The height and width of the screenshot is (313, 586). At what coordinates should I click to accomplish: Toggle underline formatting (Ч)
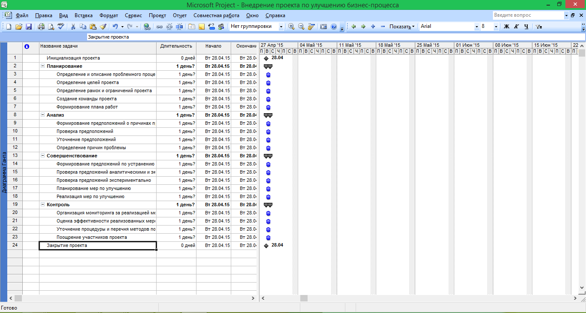(x=526, y=27)
